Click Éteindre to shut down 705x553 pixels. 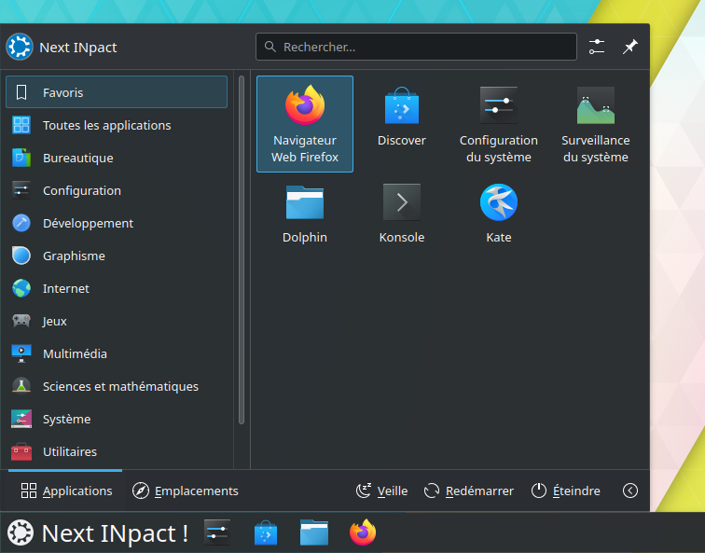tap(566, 491)
